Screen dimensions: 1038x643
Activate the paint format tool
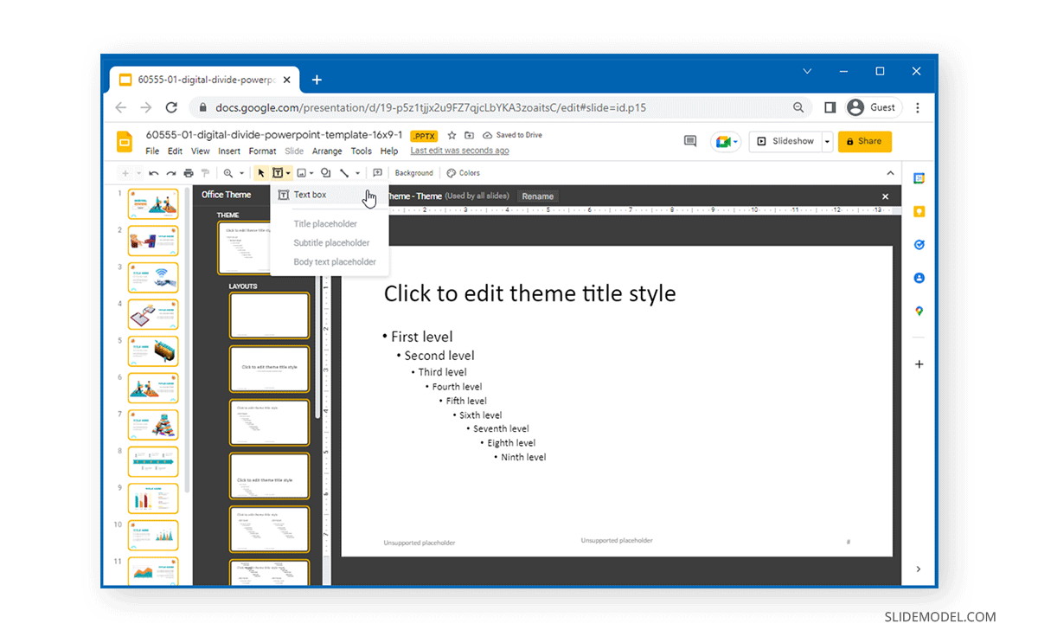(205, 172)
